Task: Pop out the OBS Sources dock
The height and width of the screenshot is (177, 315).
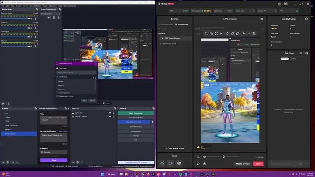Action: 115,108
